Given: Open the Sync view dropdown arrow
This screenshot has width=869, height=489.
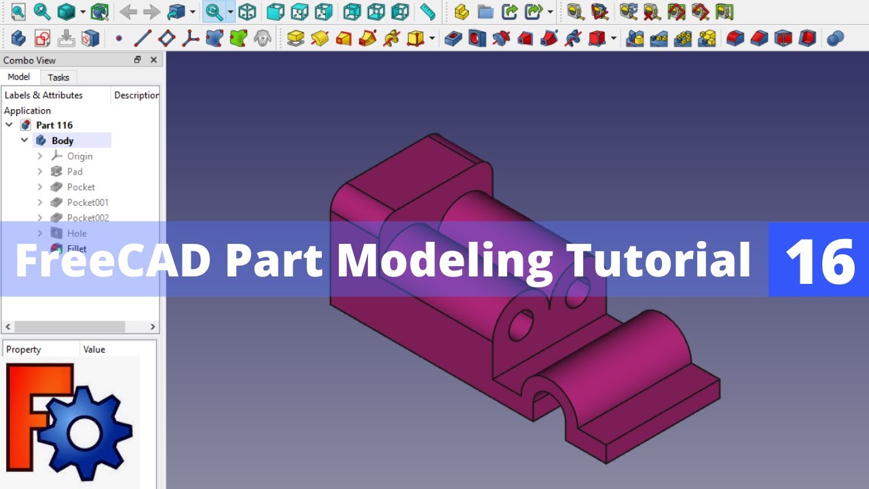Looking at the screenshot, I should tap(230, 12).
